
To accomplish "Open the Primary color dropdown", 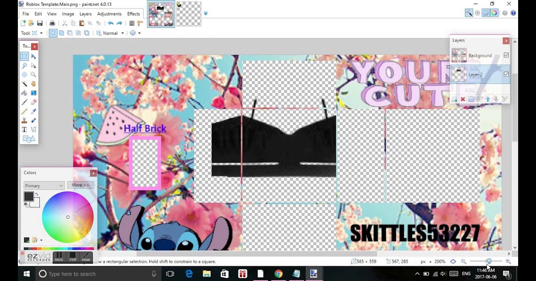I will tap(44, 186).
